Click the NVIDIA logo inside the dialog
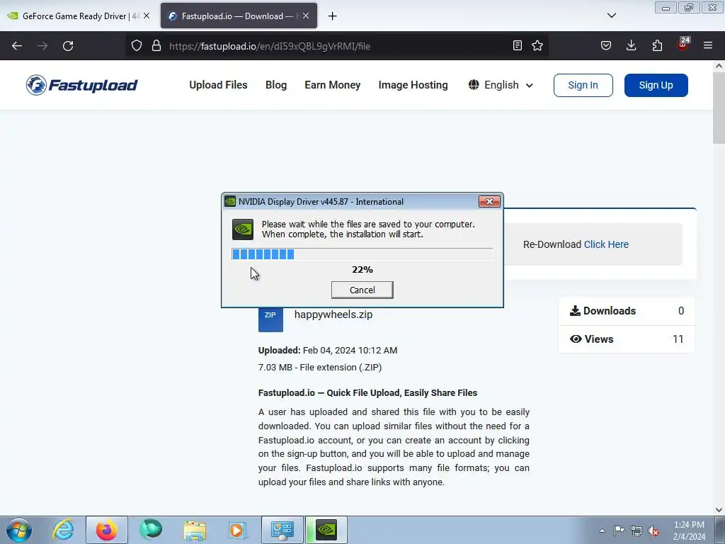The width and height of the screenshot is (725, 544). pos(243,229)
